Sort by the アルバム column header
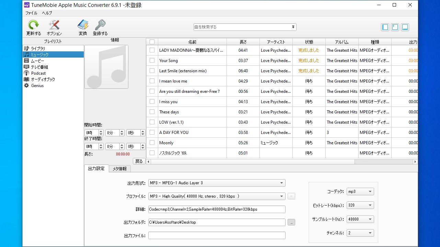Screen dimensions: 440x247 pyautogui.click(x=342, y=42)
